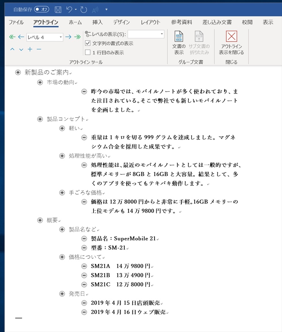Uncheck 文字列の書式の表示 checkbox
Image resolution: width=282 pixels, height=332 pixels.
pyautogui.click(x=88, y=43)
